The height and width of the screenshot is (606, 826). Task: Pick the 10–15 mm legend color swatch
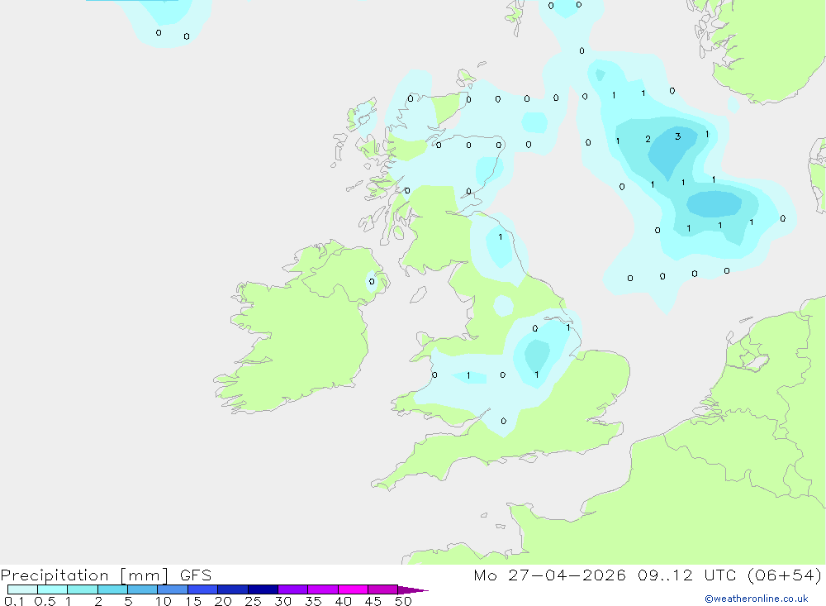coord(173,589)
